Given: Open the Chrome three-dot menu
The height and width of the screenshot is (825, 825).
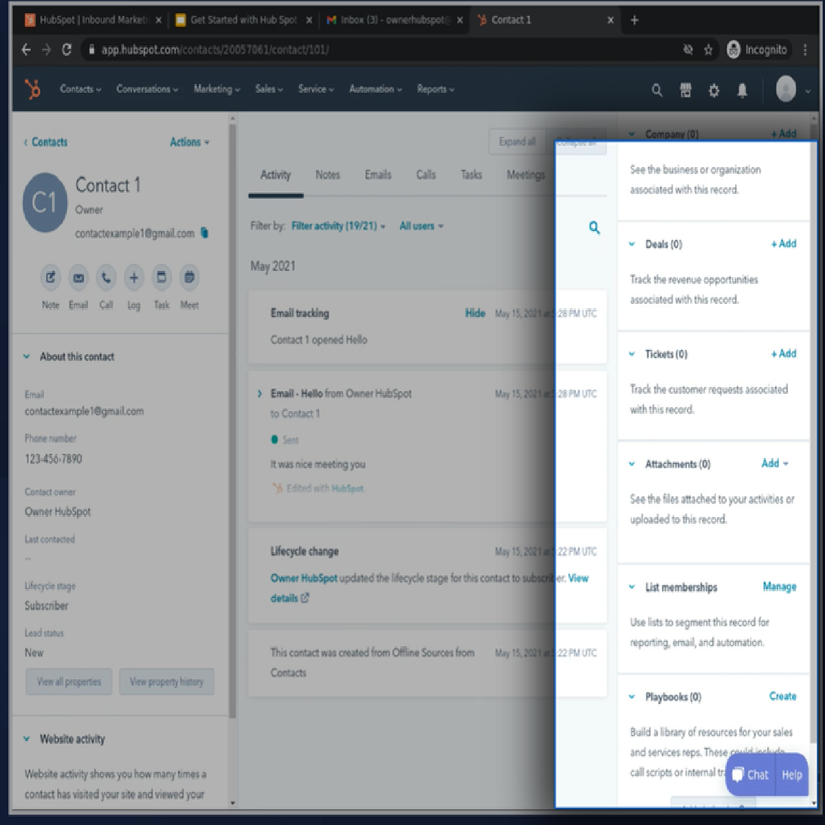Looking at the screenshot, I should pos(805,49).
